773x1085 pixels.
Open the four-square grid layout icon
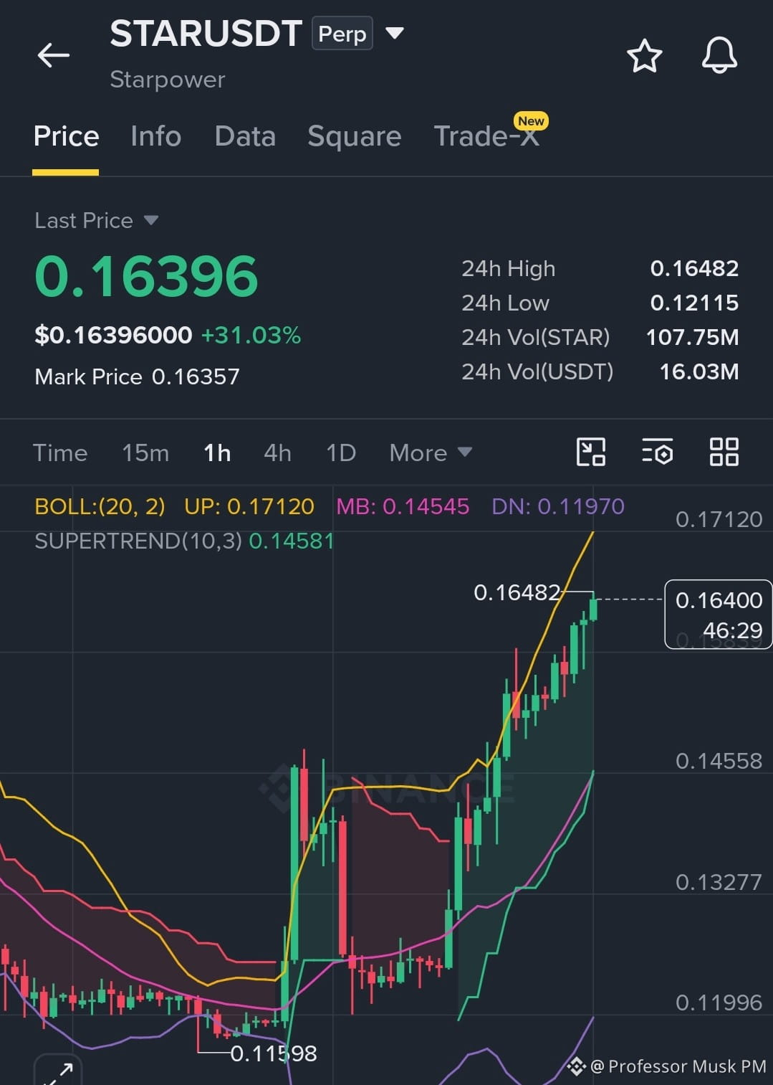(724, 453)
